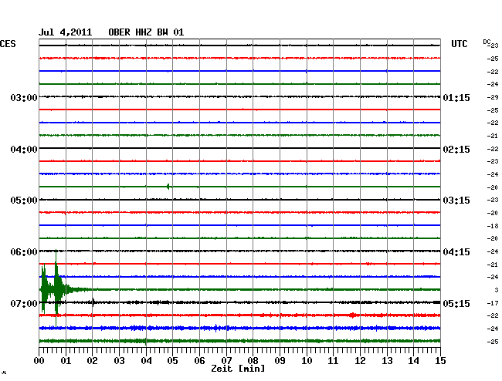Click the Zeit [min] axis title
This screenshot has width=502, height=381.
pyautogui.click(x=238, y=369)
